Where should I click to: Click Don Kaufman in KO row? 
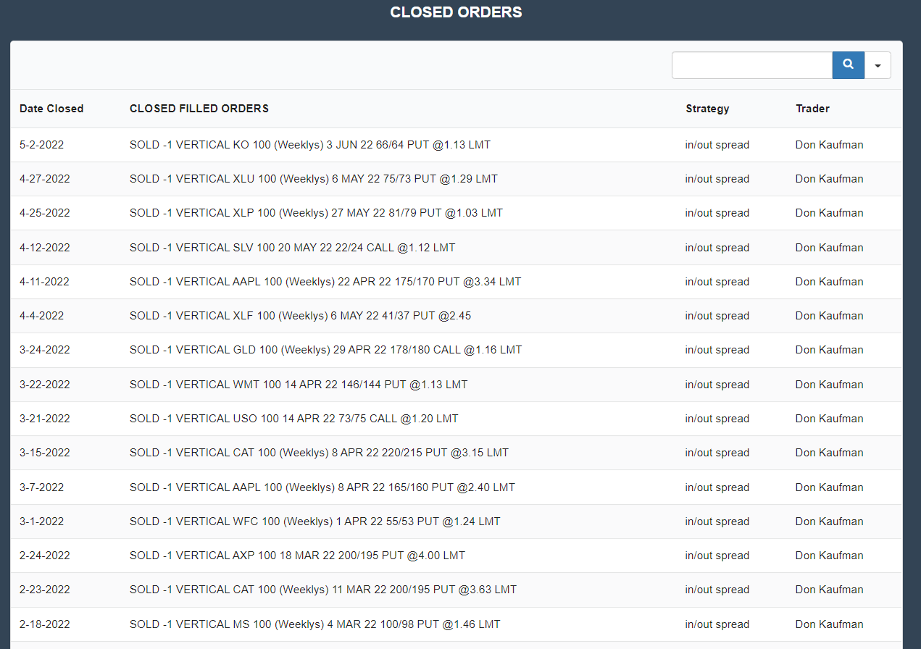tap(830, 145)
